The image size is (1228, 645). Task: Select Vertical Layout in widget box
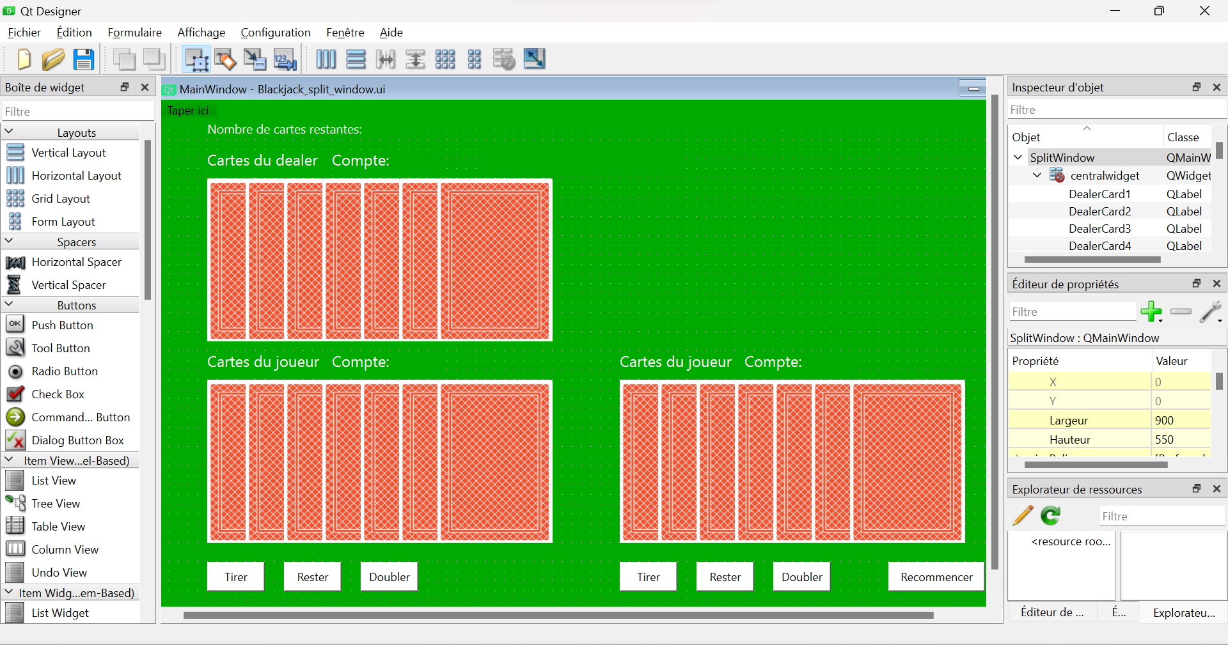click(69, 153)
